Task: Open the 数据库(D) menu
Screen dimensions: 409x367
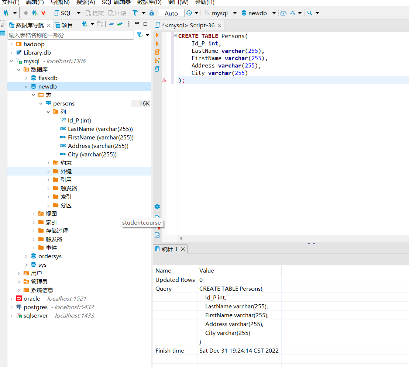Action: 149,2
